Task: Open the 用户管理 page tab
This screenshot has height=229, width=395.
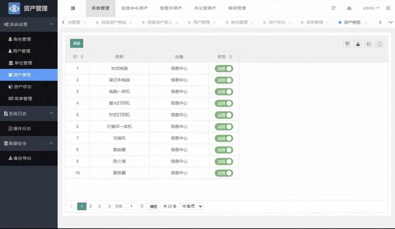Action: [x=201, y=22]
